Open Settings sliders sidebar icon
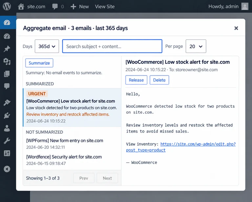This screenshot has height=202, width=252. [x=7, y=153]
